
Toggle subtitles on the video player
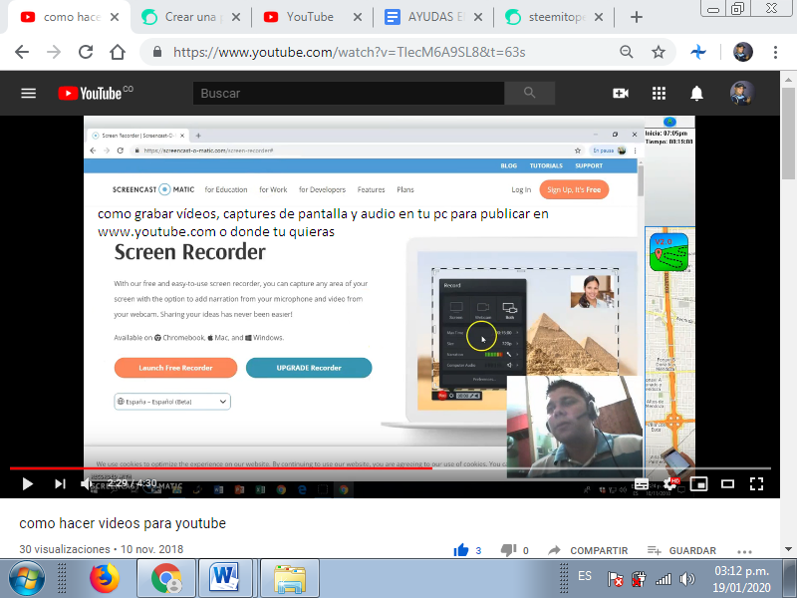642,484
